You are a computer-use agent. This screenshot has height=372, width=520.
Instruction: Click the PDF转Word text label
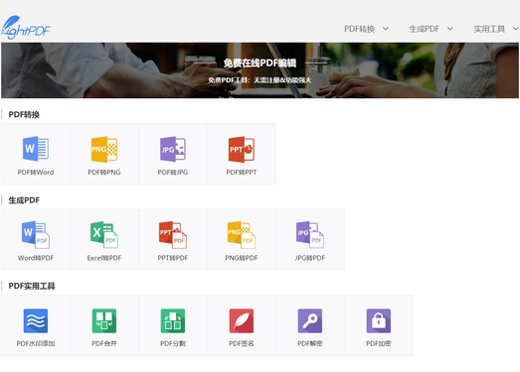point(36,172)
